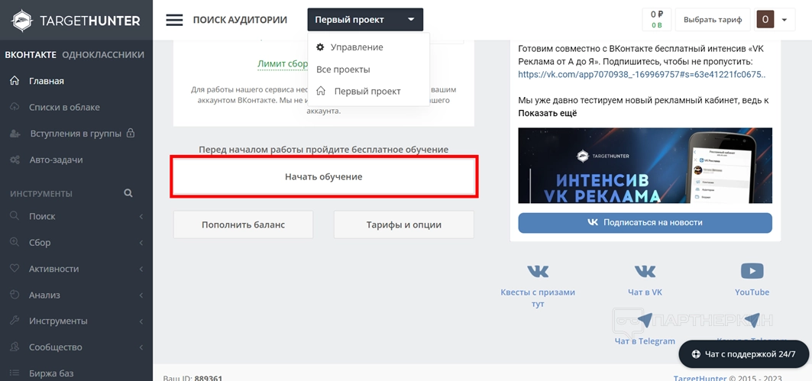Click the user avatar letter O
This screenshot has height=381, width=812.
[x=765, y=20]
